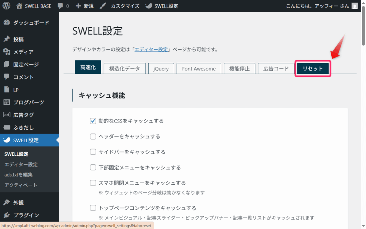Viewport: 366px width, 229px height.
Task: Click the SWELL設定 bird icon in admin bar
Action: [x=148, y=6]
